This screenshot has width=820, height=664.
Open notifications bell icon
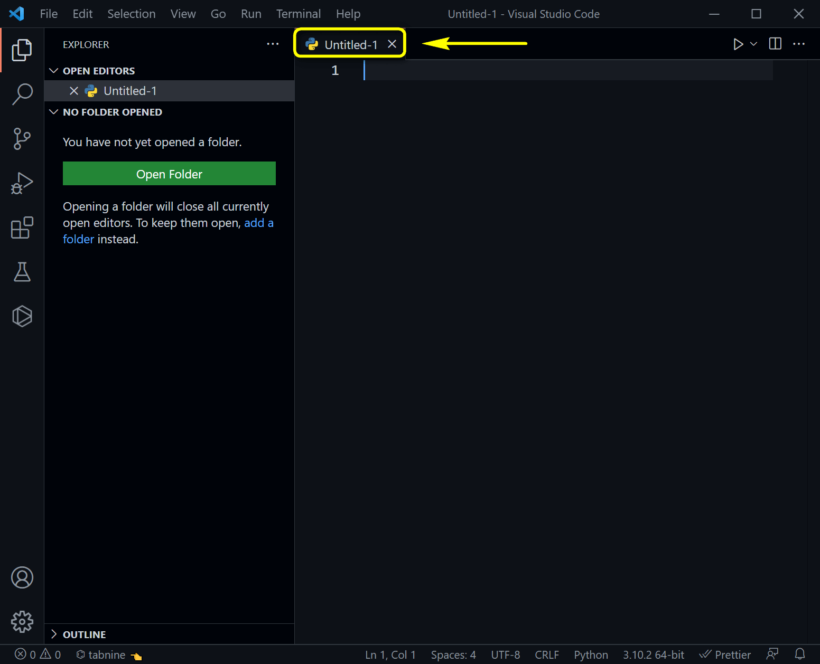800,654
